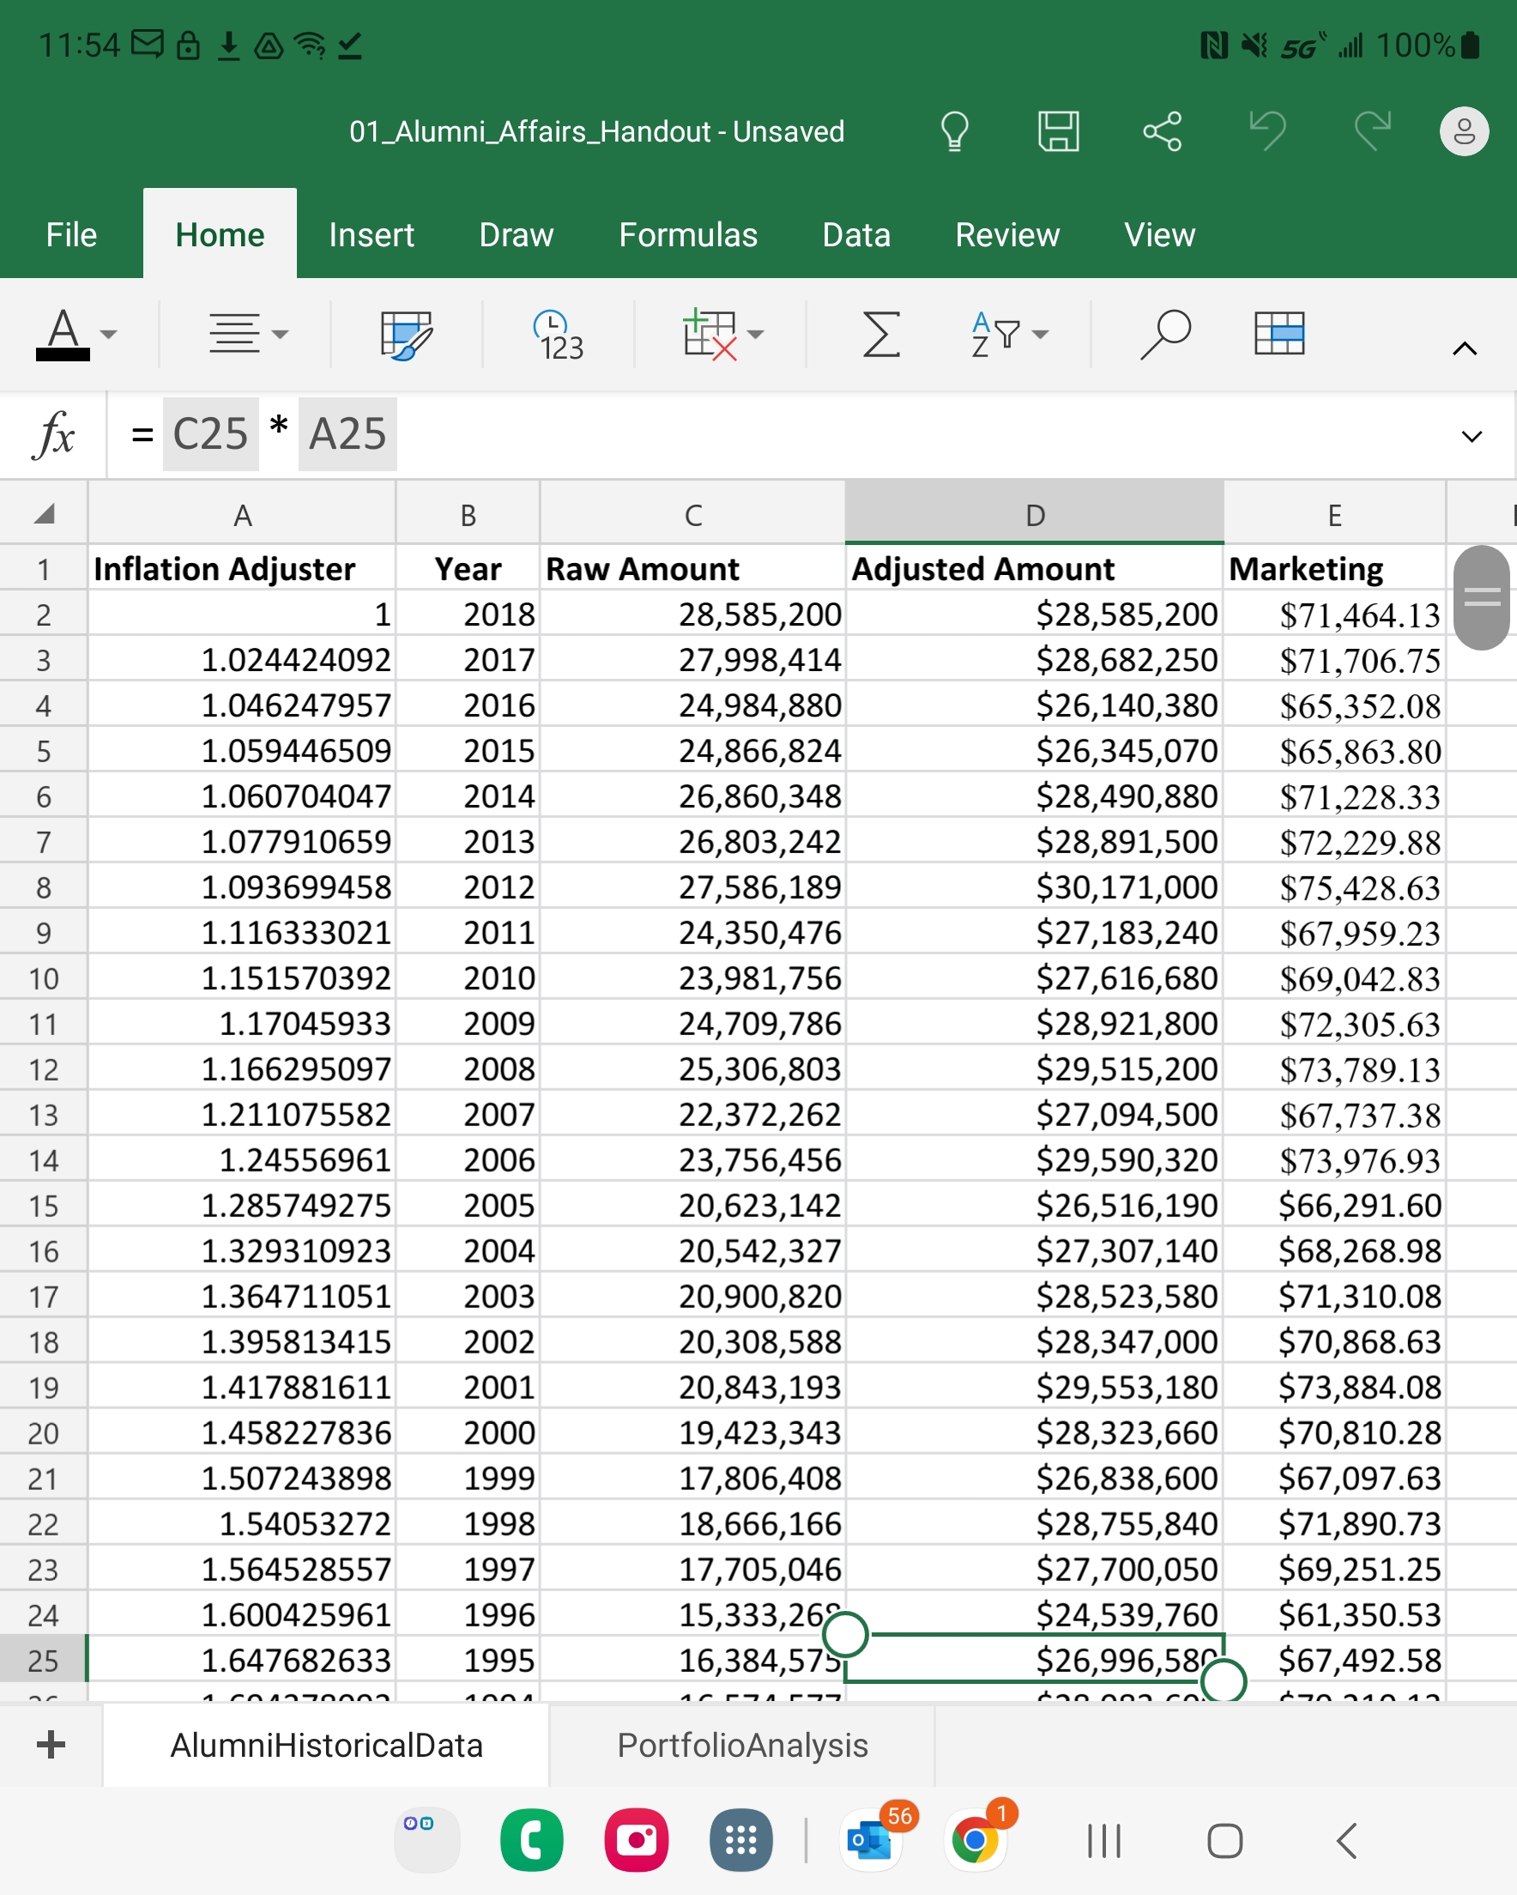Open Tell Me with the lightbulb icon

coord(954,131)
